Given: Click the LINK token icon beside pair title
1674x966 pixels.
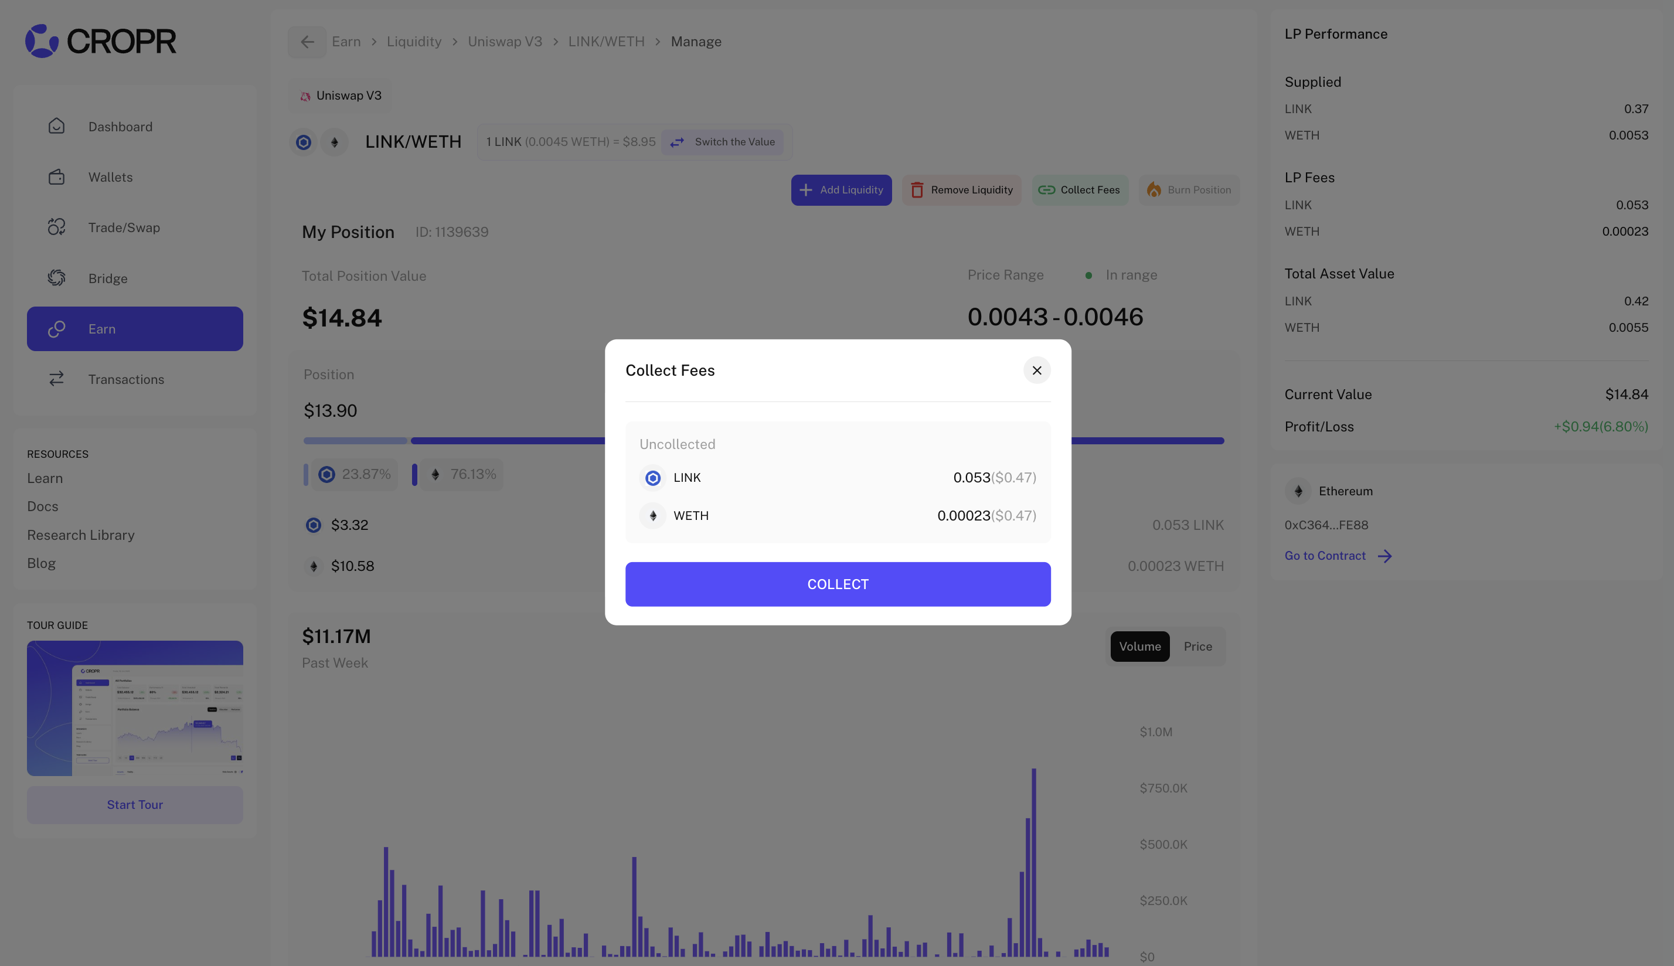Looking at the screenshot, I should (x=303, y=142).
